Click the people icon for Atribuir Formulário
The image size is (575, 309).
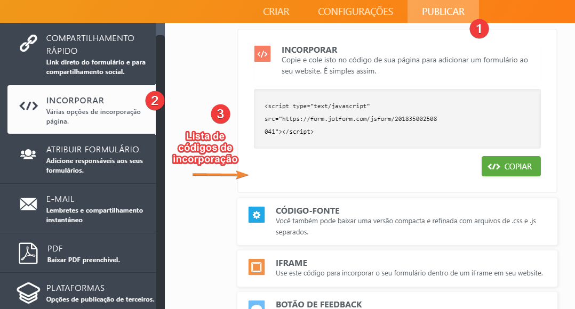click(29, 154)
